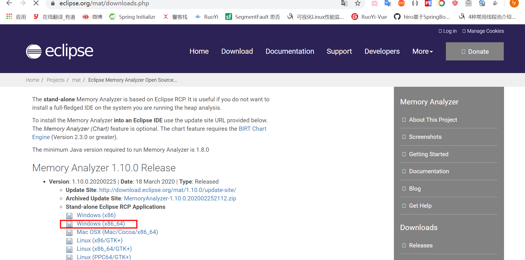Open the 馨客栈 bookmark
The image size is (525, 260).
[175, 17]
